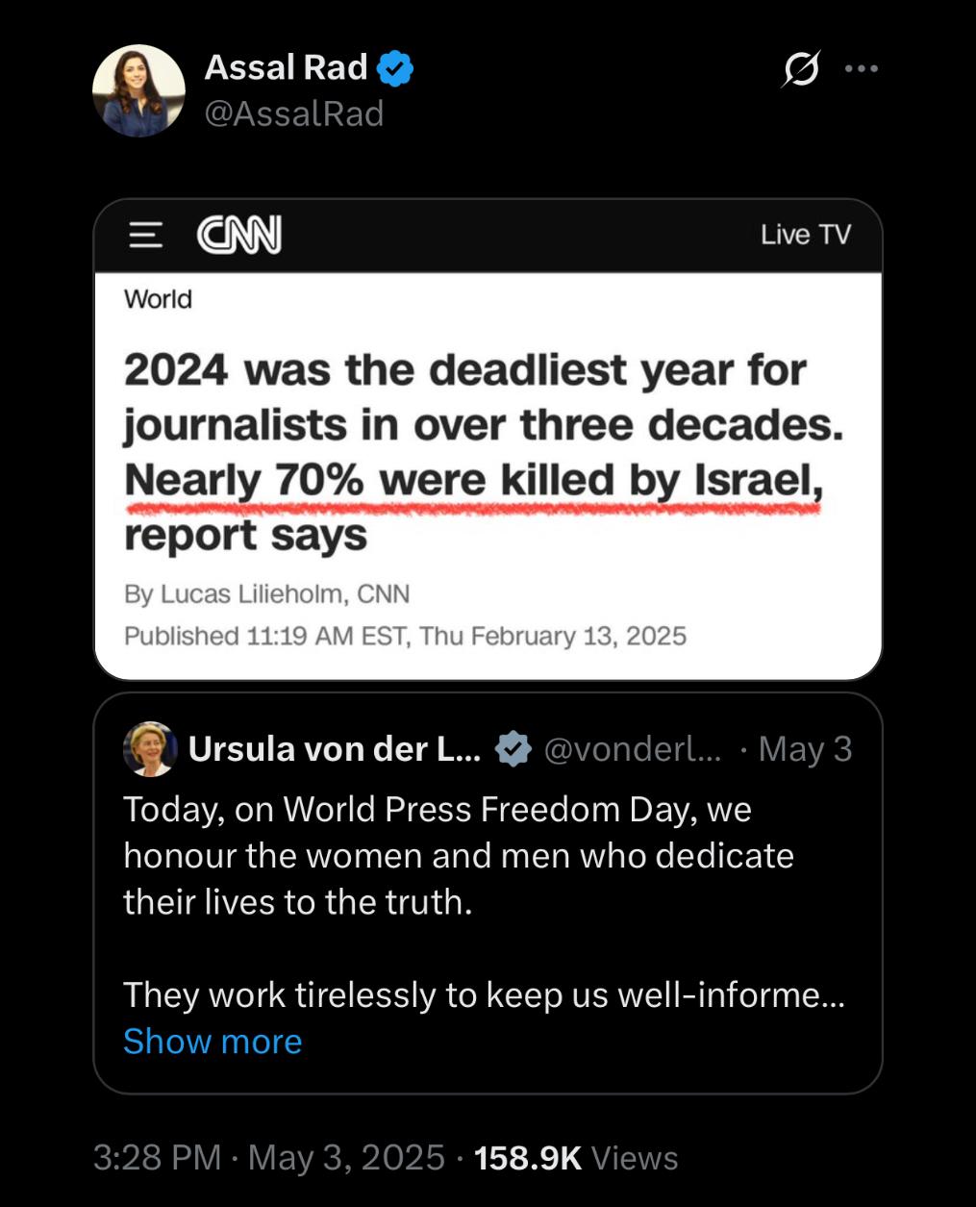Open Ursula von der Leyen's avatar
This screenshot has width=976, height=1207.
point(151,749)
